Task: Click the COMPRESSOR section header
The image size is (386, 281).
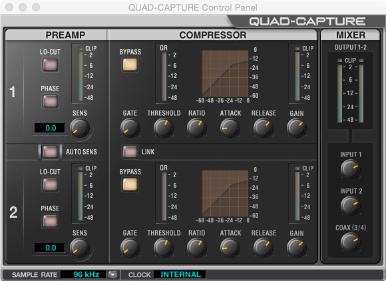Action: (x=213, y=35)
